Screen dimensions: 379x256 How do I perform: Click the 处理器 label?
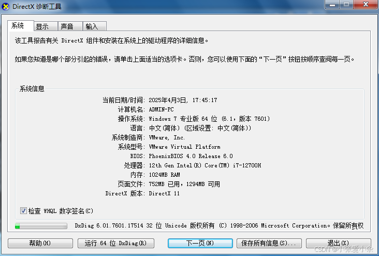point(134,165)
